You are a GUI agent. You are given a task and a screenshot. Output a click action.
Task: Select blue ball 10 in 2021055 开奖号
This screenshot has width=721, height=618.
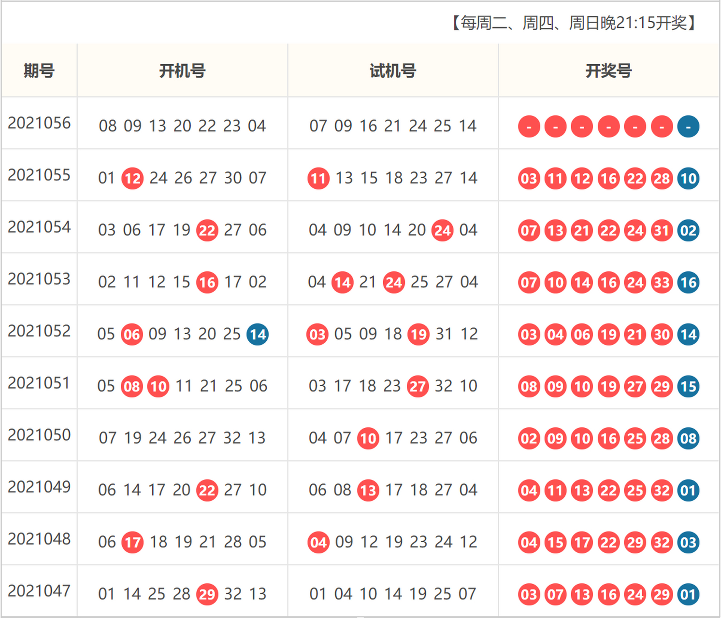[688, 179]
